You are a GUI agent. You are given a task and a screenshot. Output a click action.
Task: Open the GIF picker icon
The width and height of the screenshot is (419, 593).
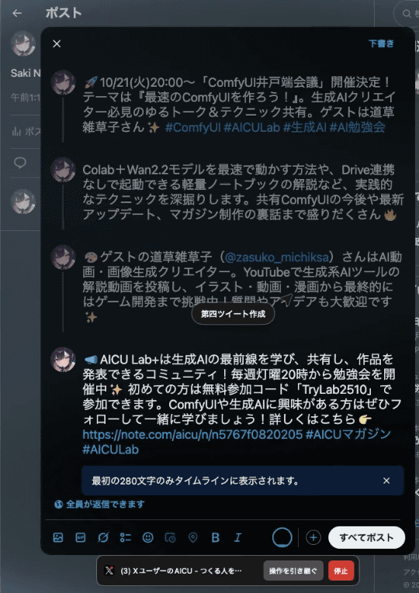[x=80, y=537]
